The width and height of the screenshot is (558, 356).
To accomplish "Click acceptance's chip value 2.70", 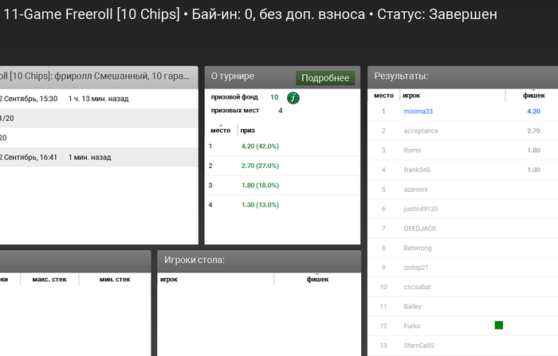I will coord(533,131).
